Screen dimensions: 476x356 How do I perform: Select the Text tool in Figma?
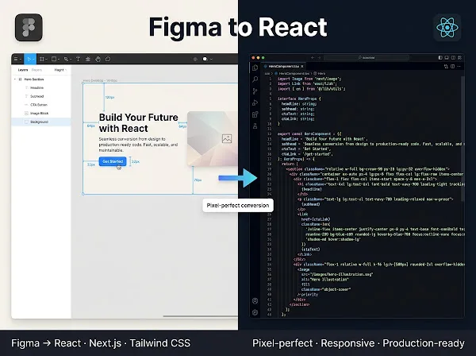78,59
